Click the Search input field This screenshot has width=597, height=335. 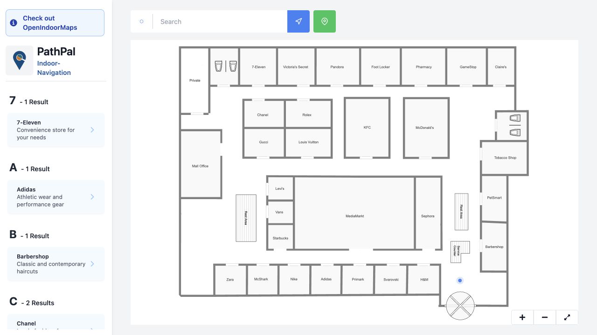click(x=220, y=21)
